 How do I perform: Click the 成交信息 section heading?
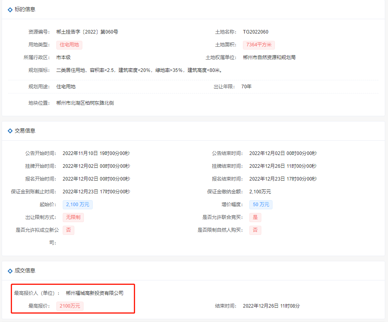click(25, 270)
